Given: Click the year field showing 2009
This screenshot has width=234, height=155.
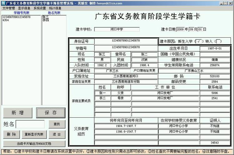Looking at the screenshot, I should click(180, 29).
